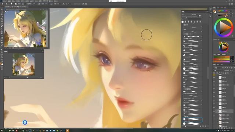Click the highlighted layer's thumbnail
This screenshot has height=132, width=235.
[220, 111]
